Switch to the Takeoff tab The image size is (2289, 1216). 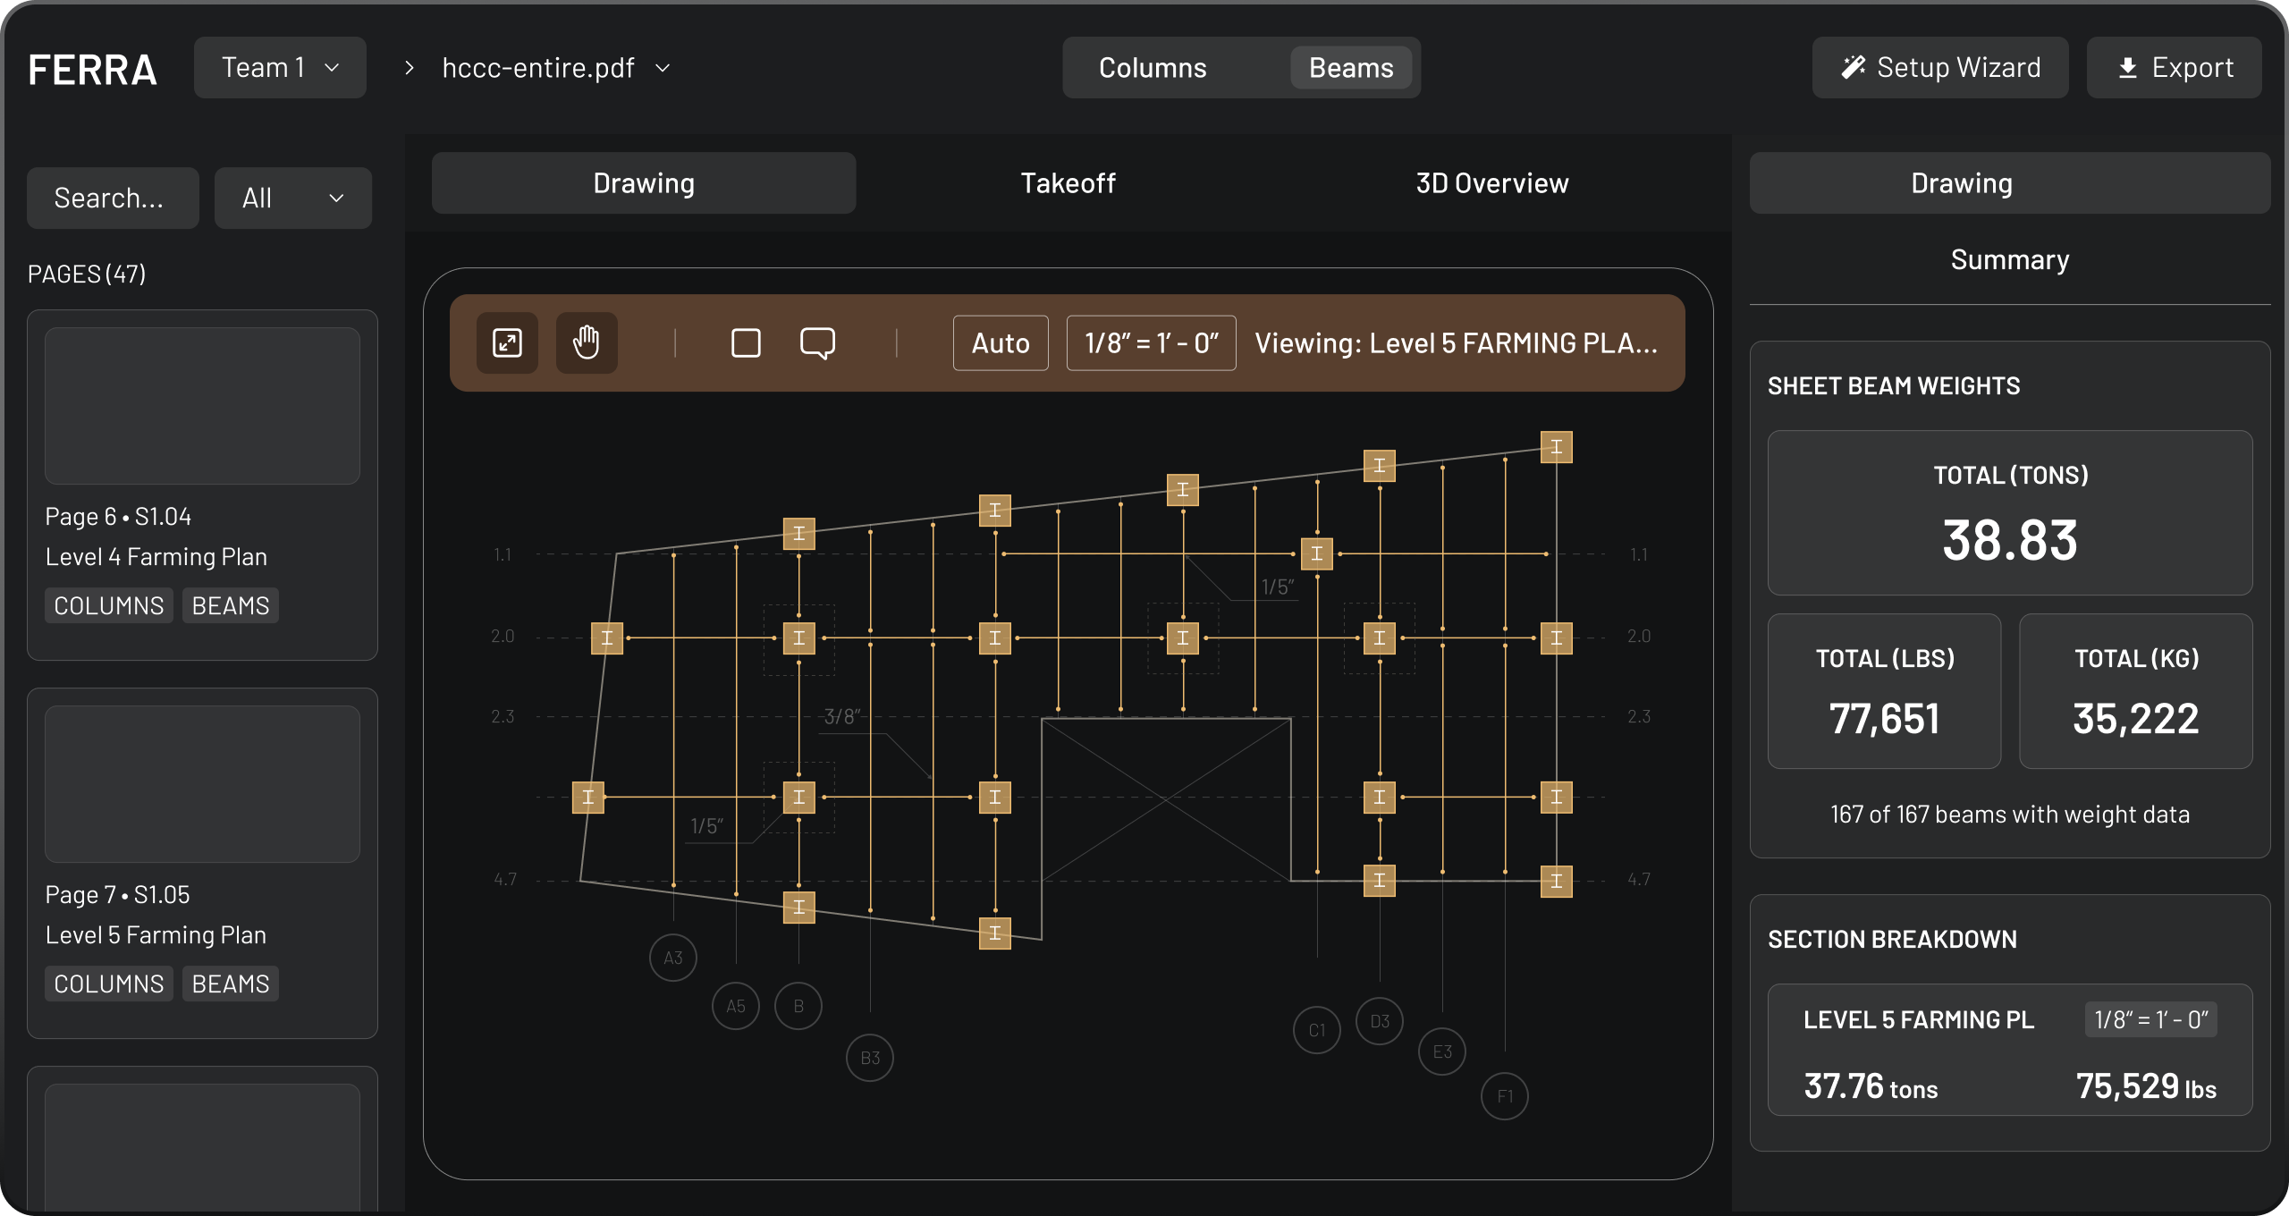[x=1068, y=183]
